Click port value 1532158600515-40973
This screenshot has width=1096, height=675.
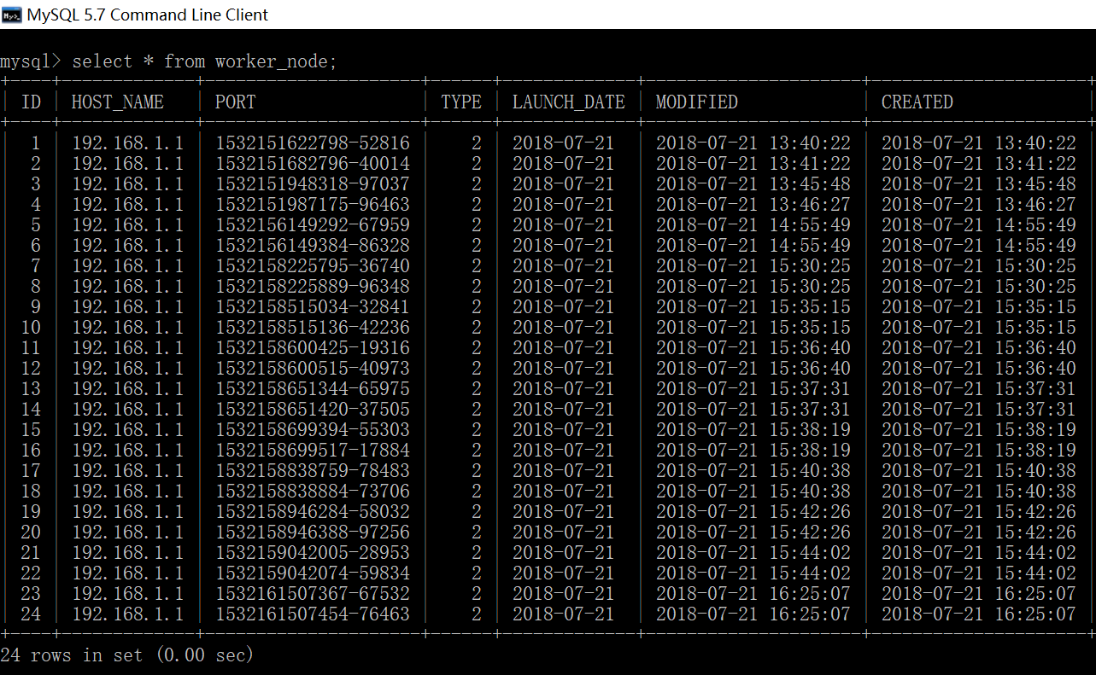pyautogui.click(x=312, y=369)
